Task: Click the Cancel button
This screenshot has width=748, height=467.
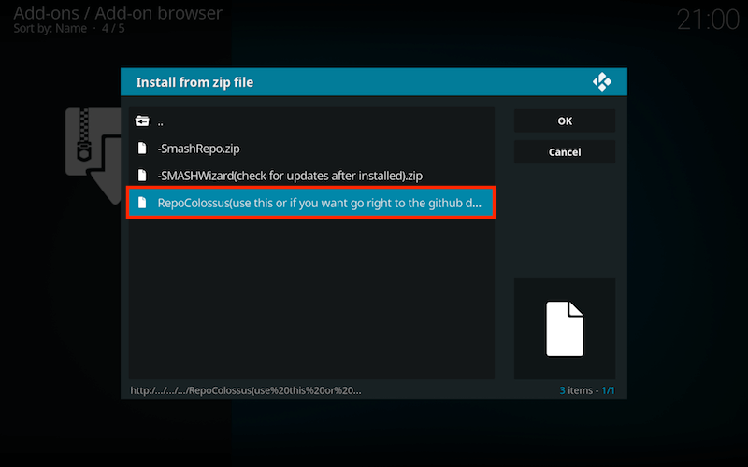Action: [x=565, y=152]
